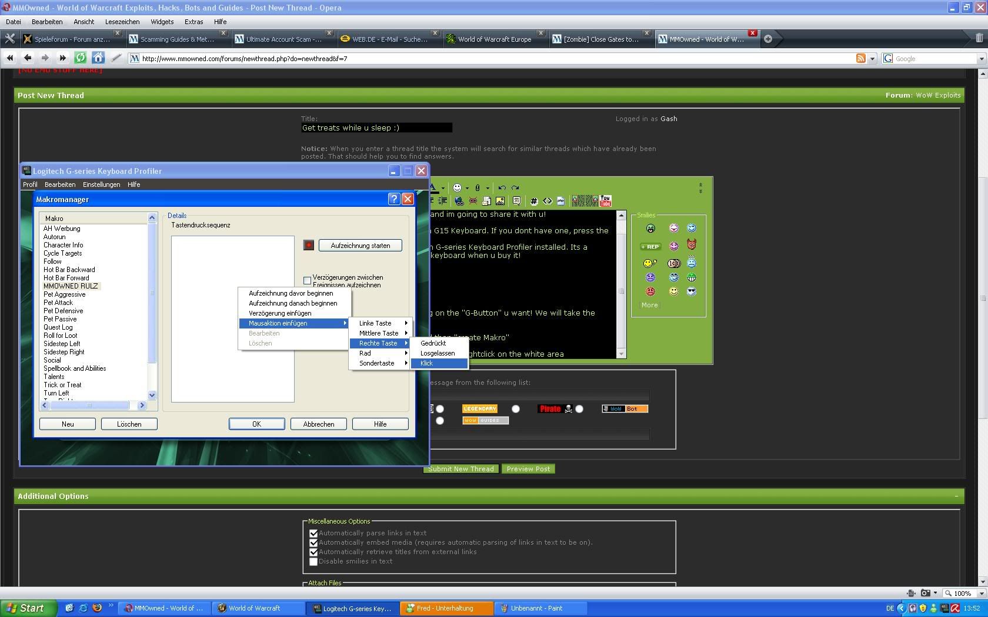Open a new tab with plus icon
988x617 pixels.
pos(768,39)
